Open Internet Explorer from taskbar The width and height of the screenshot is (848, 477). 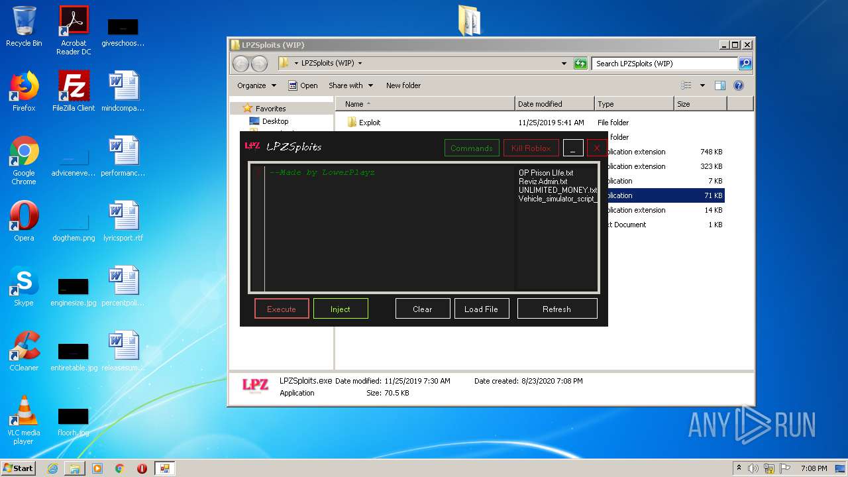point(52,468)
